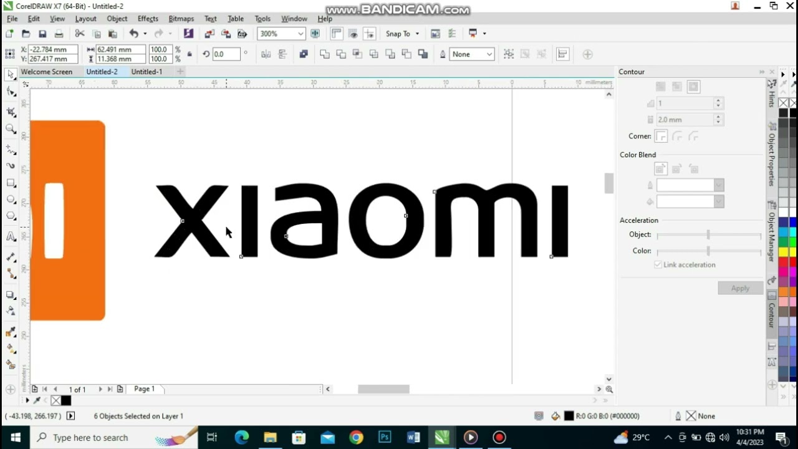This screenshot has height=449, width=798.
Task: Enable Link acceleration checkbox
Action: pos(658,265)
